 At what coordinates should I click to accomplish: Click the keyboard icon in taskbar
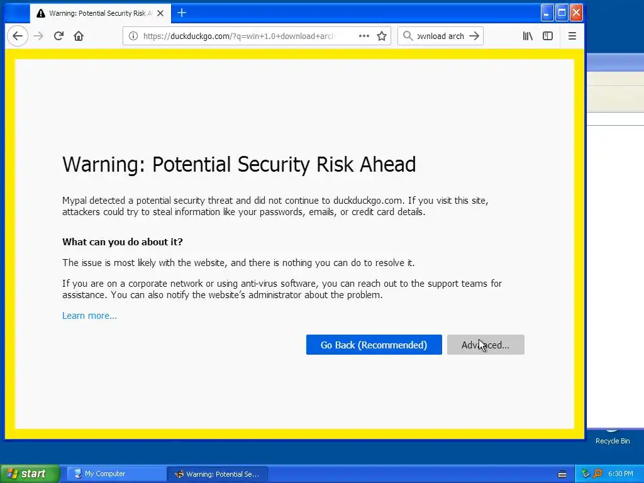coord(562,474)
